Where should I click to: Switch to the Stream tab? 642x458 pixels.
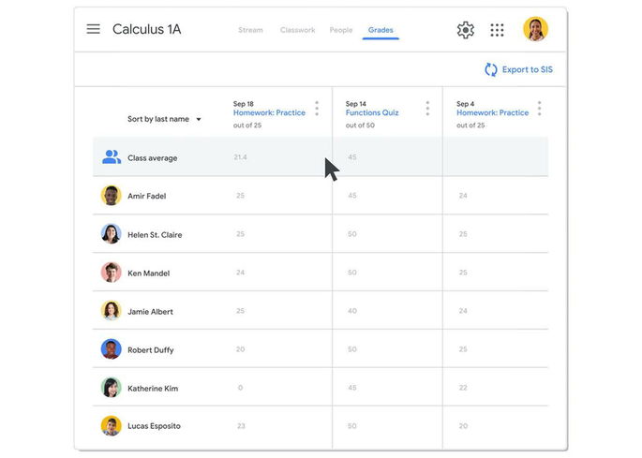[250, 30]
